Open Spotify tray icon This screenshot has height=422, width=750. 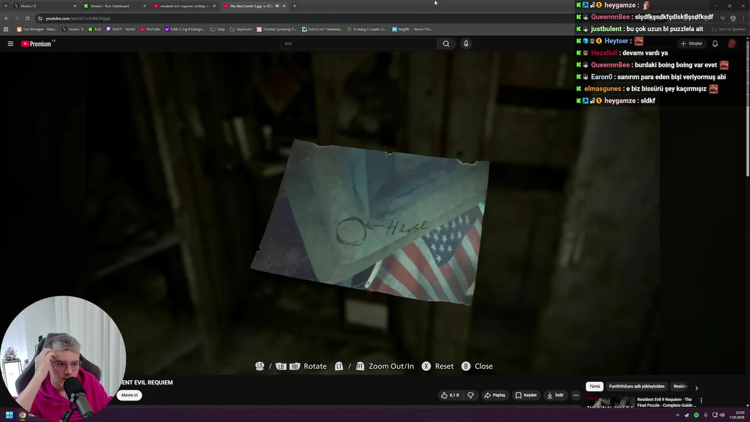(x=696, y=416)
